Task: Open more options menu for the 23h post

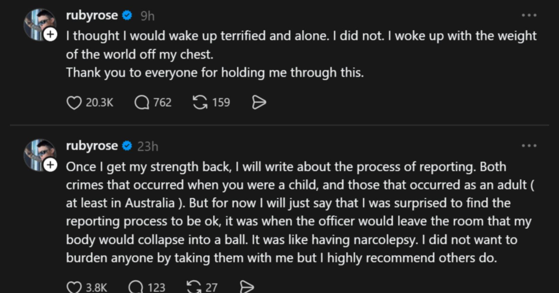Action: coord(529,146)
